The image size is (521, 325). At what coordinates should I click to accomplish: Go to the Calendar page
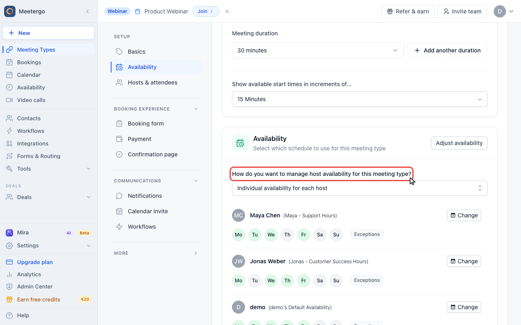(49, 75)
